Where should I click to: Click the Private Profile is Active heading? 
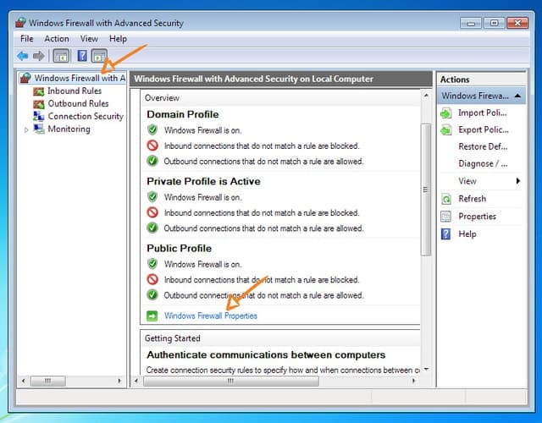[203, 181]
